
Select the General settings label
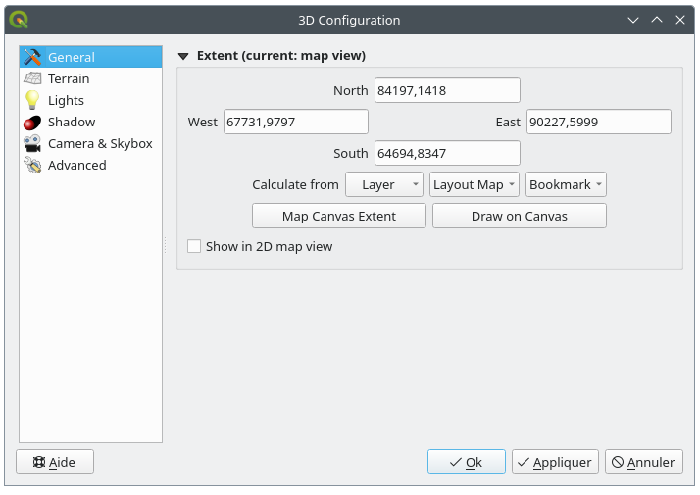[72, 57]
